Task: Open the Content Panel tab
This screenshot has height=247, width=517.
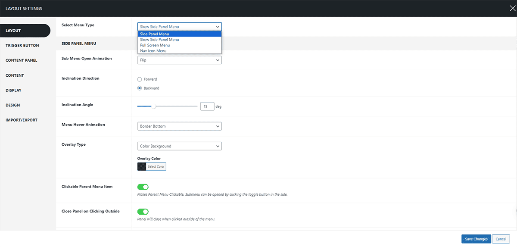Action: [22, 60]
